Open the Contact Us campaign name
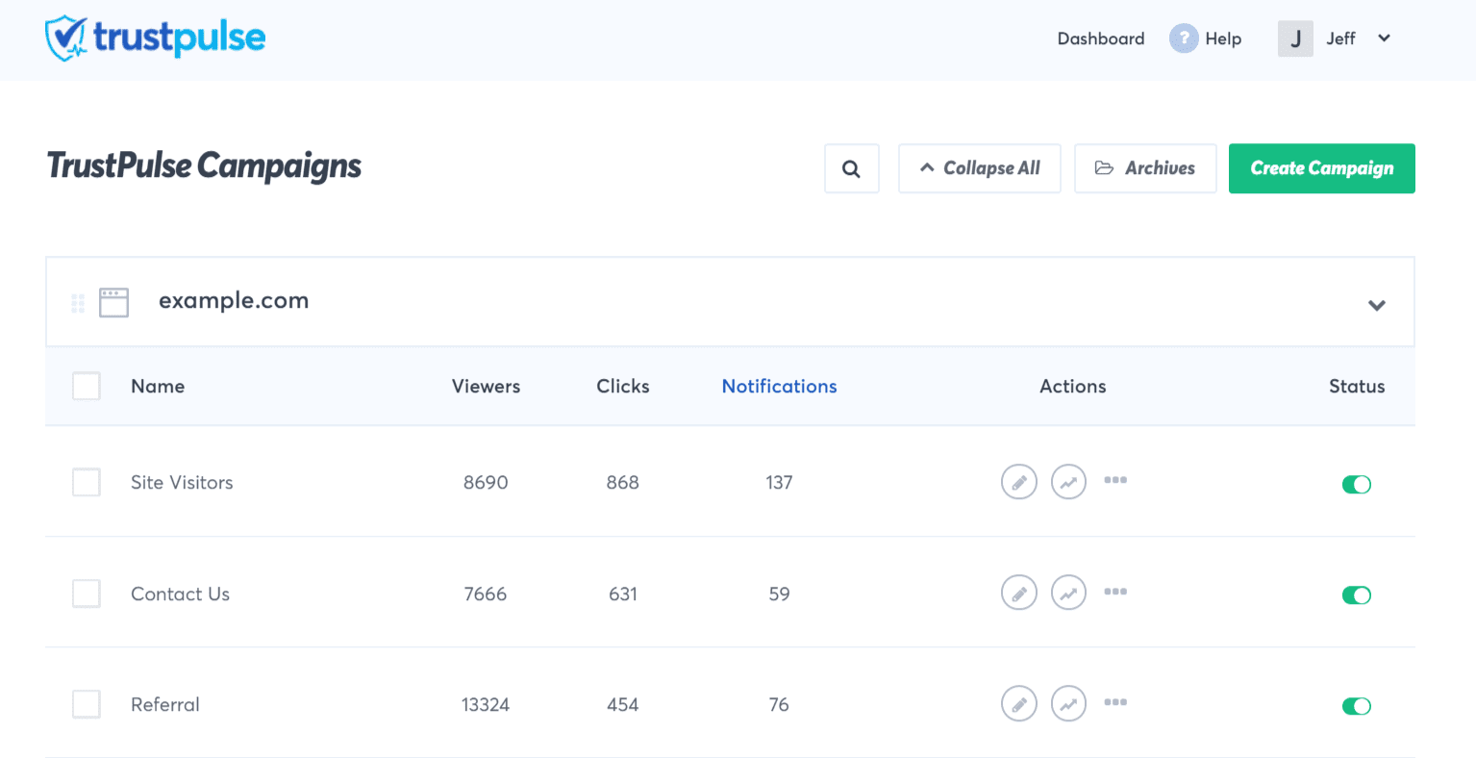 pos(180,594)
